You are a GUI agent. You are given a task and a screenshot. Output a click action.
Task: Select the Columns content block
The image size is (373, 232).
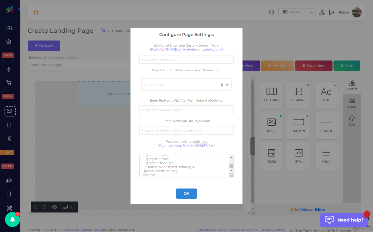(x=271, y=95)
